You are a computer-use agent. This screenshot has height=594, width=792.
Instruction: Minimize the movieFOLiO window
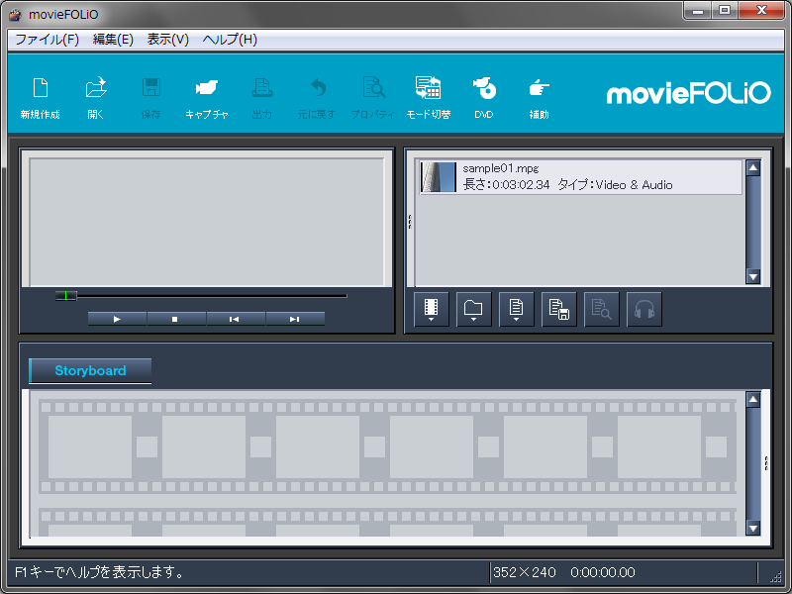pos(698,10)
